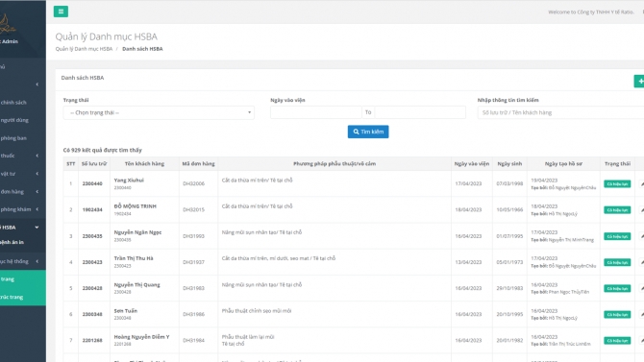Viewport: 644px width, 362px height.
Task: Click the end date field after To
Action: pos(420,112)
